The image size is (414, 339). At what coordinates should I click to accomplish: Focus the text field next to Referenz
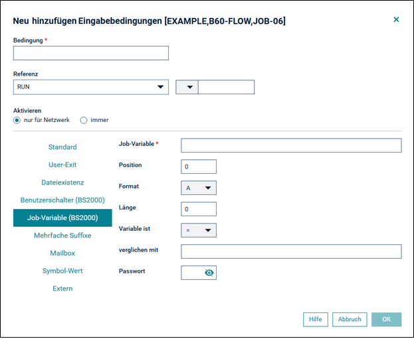pos(227,87)
